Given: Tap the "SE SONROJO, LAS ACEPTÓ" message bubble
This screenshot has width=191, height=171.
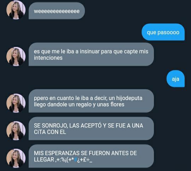Looking at the screenshot, I should [91, 129].
